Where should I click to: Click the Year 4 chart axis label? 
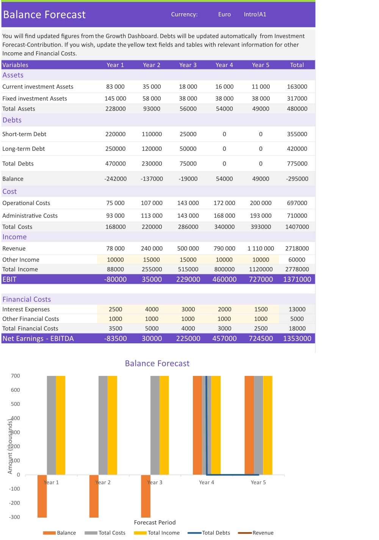point(207,482)
